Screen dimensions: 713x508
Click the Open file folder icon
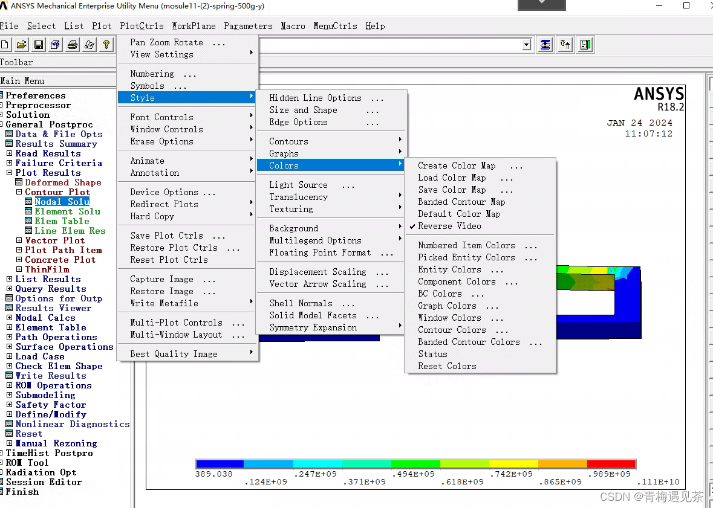[21, 45]
